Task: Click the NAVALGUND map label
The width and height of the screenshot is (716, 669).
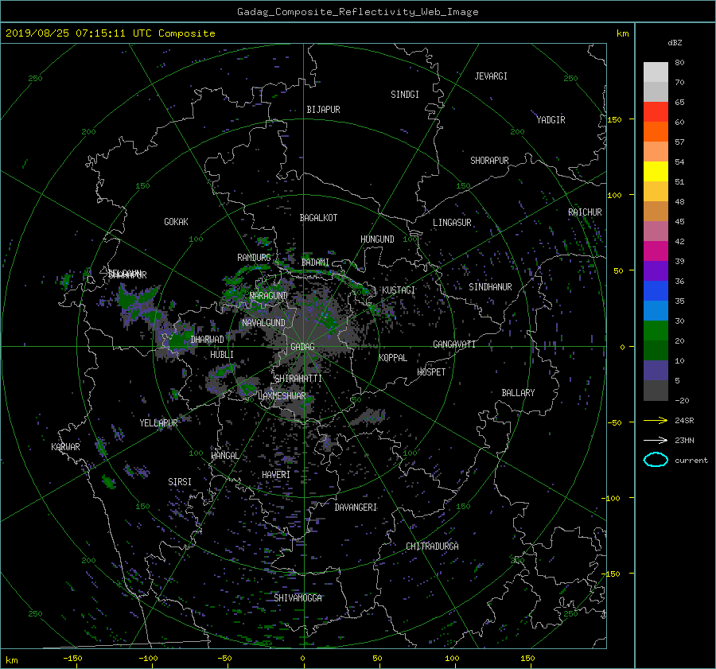Action: [263, 323]
